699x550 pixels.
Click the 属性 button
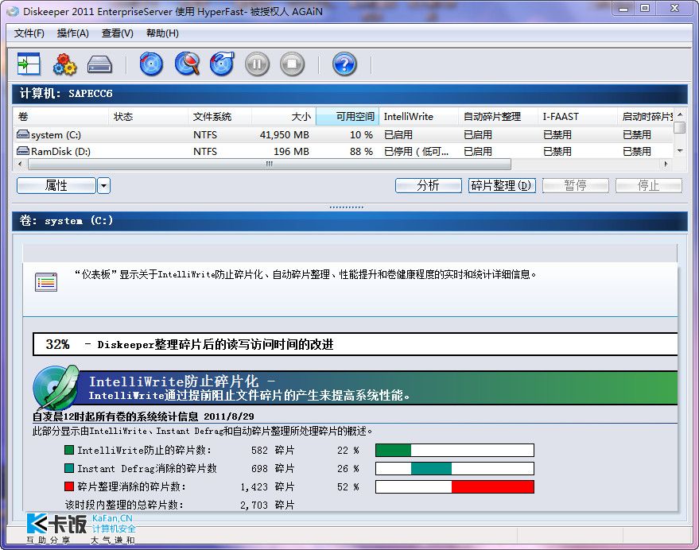56,185
